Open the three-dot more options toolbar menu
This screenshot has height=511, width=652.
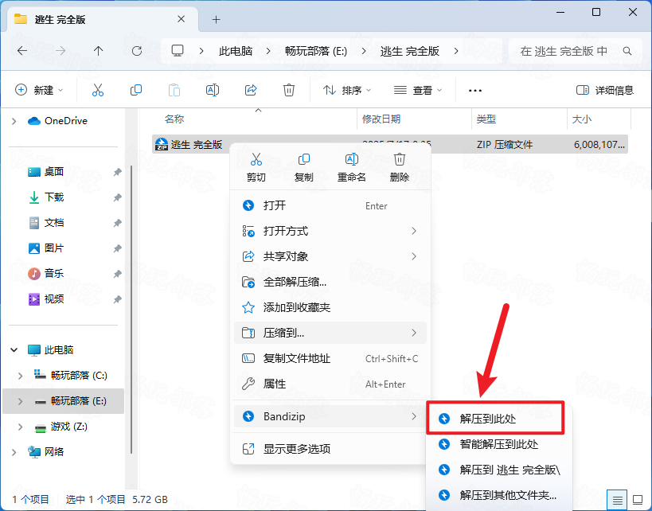(x=474, y=90)
